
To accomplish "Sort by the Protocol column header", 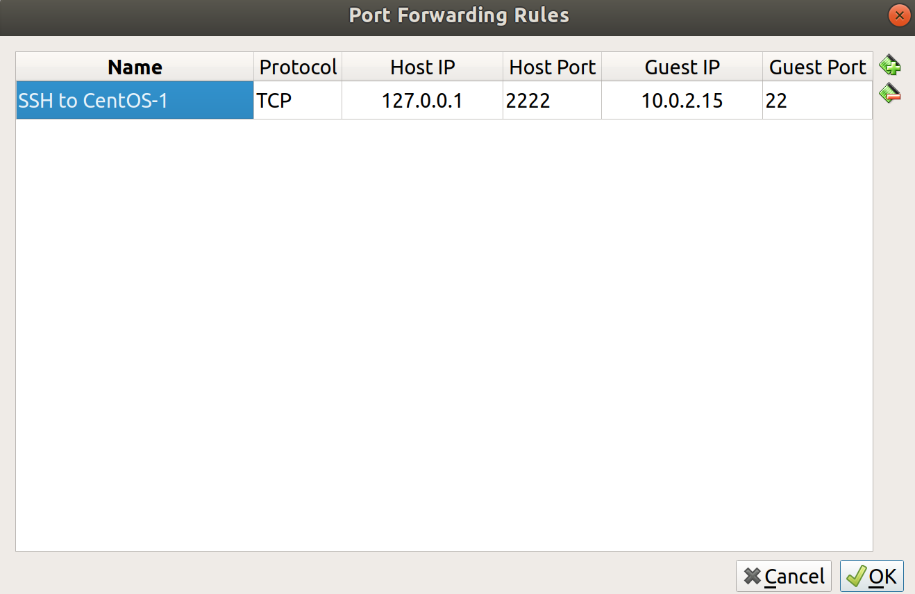I will [x=298, y=67].
